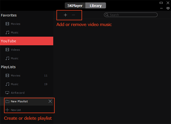Select the YouTube section header
The width and height of the screenshot is (171, 124).
pos(27,41)
